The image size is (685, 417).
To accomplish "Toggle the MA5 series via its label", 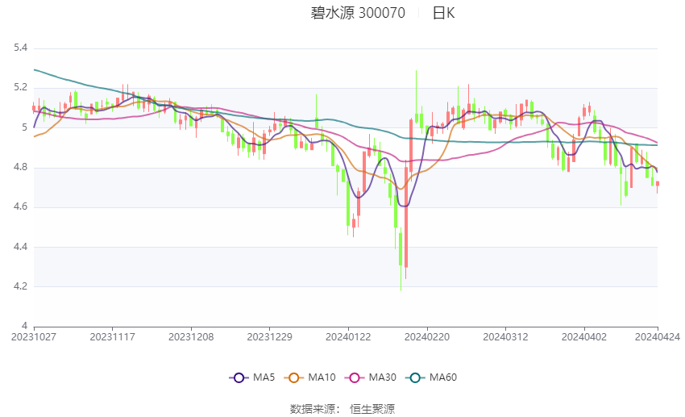I will click(264, 377).
